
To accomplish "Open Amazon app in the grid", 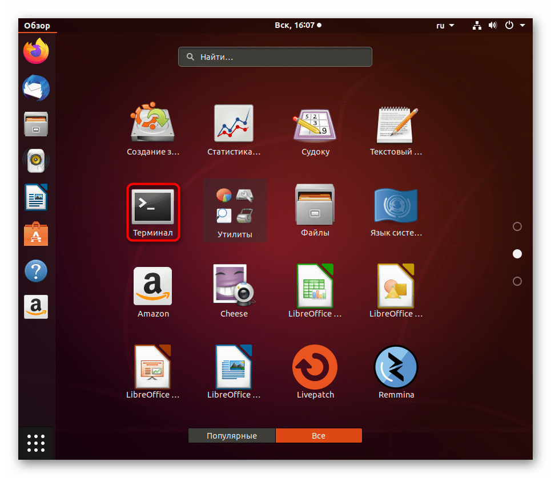I will point(153,291).
